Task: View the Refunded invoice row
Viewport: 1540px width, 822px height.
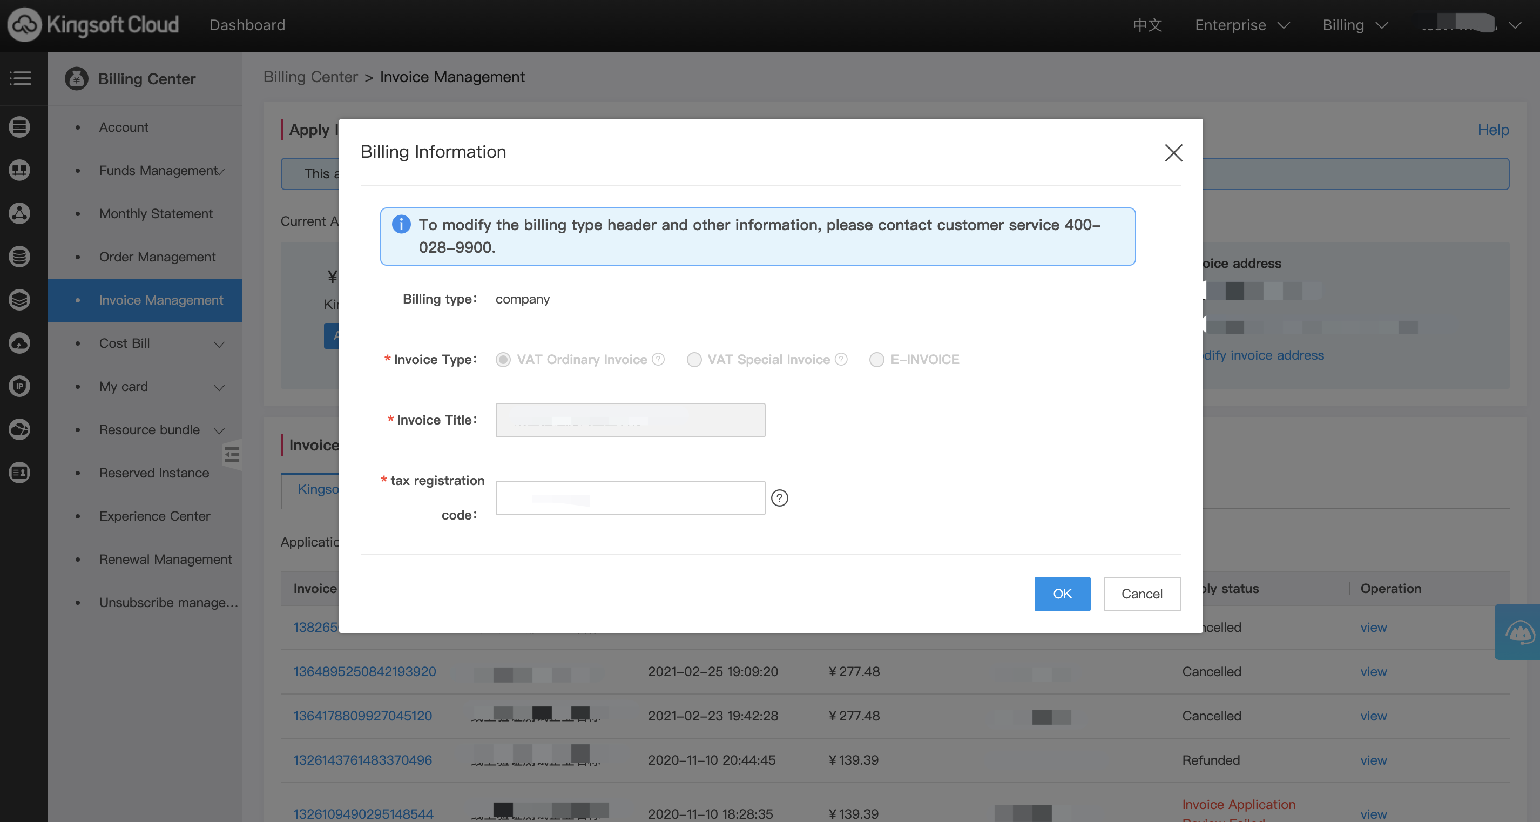Action: pyautogui.click(x=1373, y=759)
